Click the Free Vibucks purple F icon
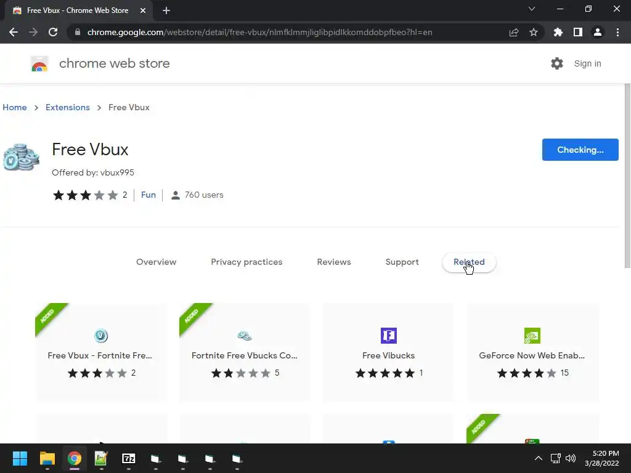The image size is (631, 473). 388,336
